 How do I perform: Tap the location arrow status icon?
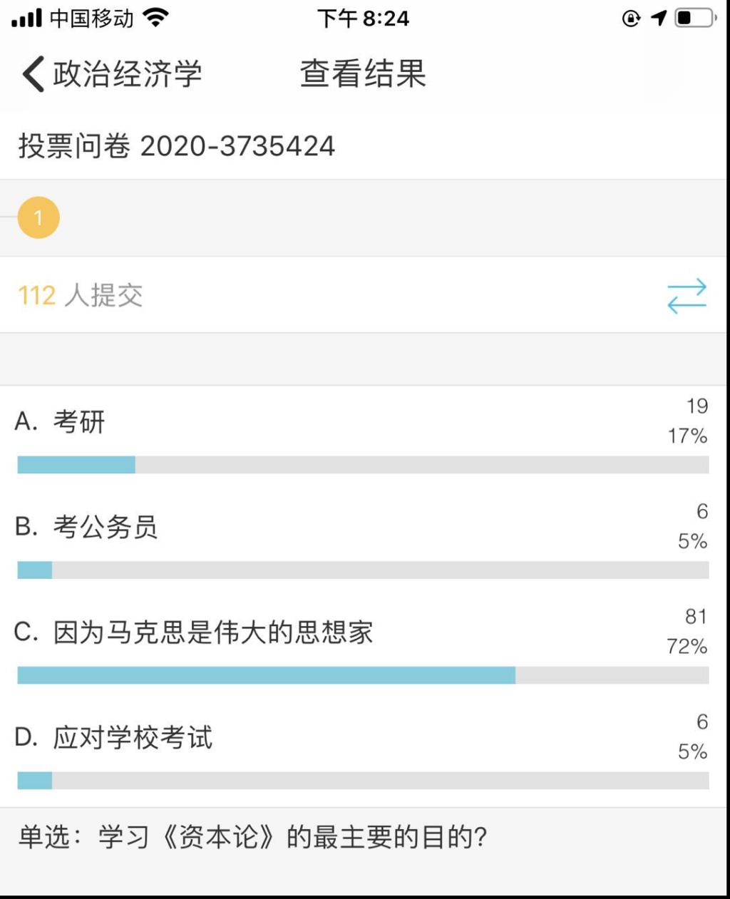click(x=659, y=18)
